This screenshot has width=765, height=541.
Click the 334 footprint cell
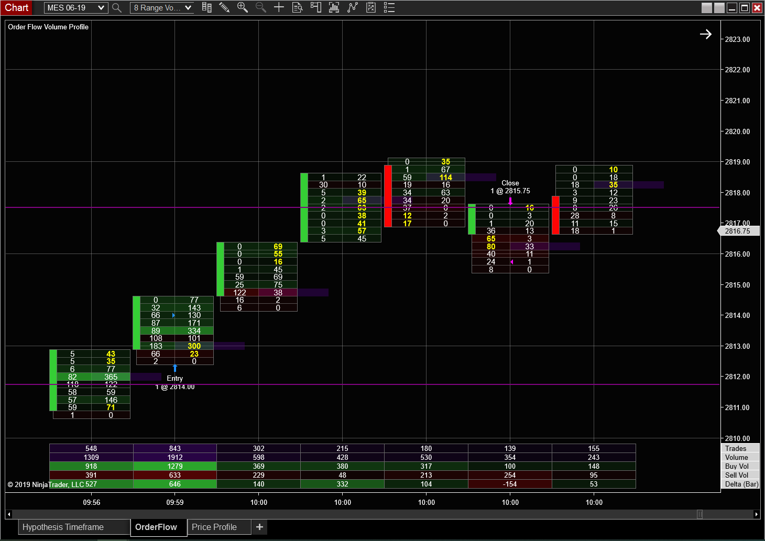point(194,331)
